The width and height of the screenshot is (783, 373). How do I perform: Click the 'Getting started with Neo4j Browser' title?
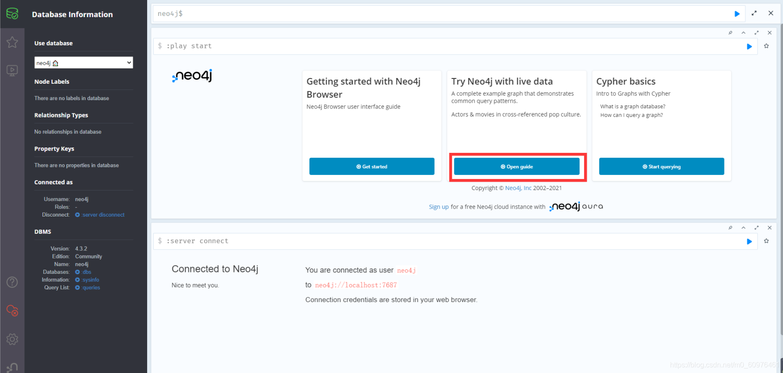[363, 88]
